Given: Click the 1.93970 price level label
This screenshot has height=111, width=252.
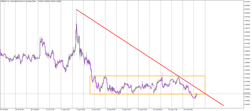Looking at the screenshot, I should 247,85.
